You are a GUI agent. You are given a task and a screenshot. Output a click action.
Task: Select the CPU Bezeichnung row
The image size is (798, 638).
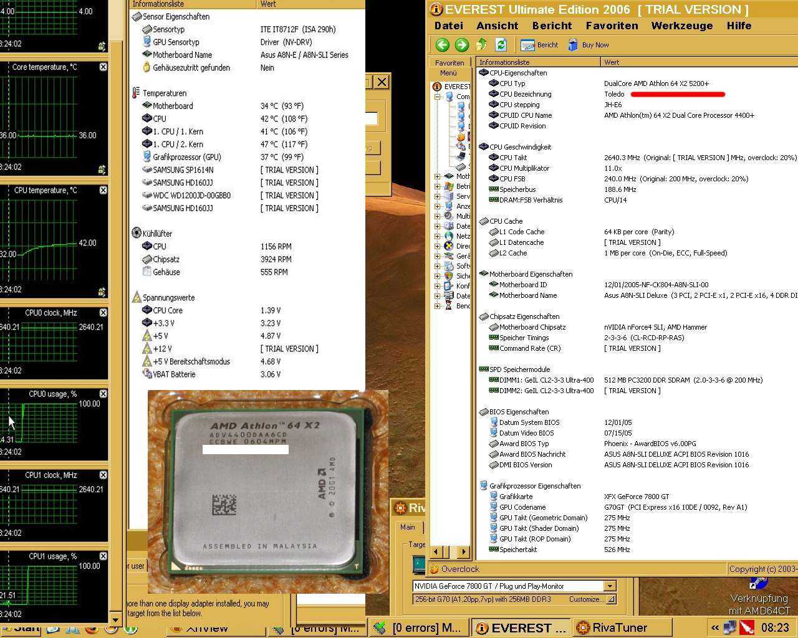pos(637,94)
